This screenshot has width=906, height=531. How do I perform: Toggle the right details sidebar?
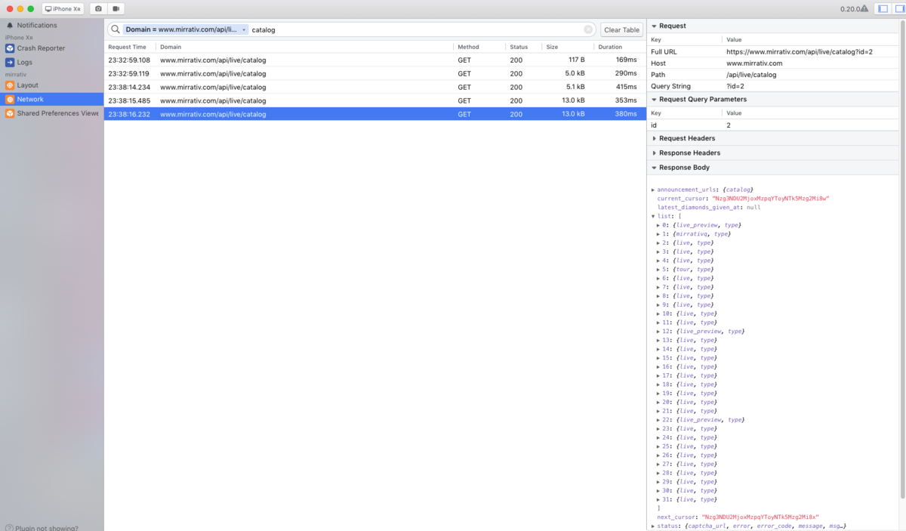click(x=900, y=9)
